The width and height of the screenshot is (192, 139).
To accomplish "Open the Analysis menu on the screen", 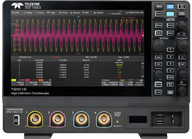I will (x=99, y=12).
